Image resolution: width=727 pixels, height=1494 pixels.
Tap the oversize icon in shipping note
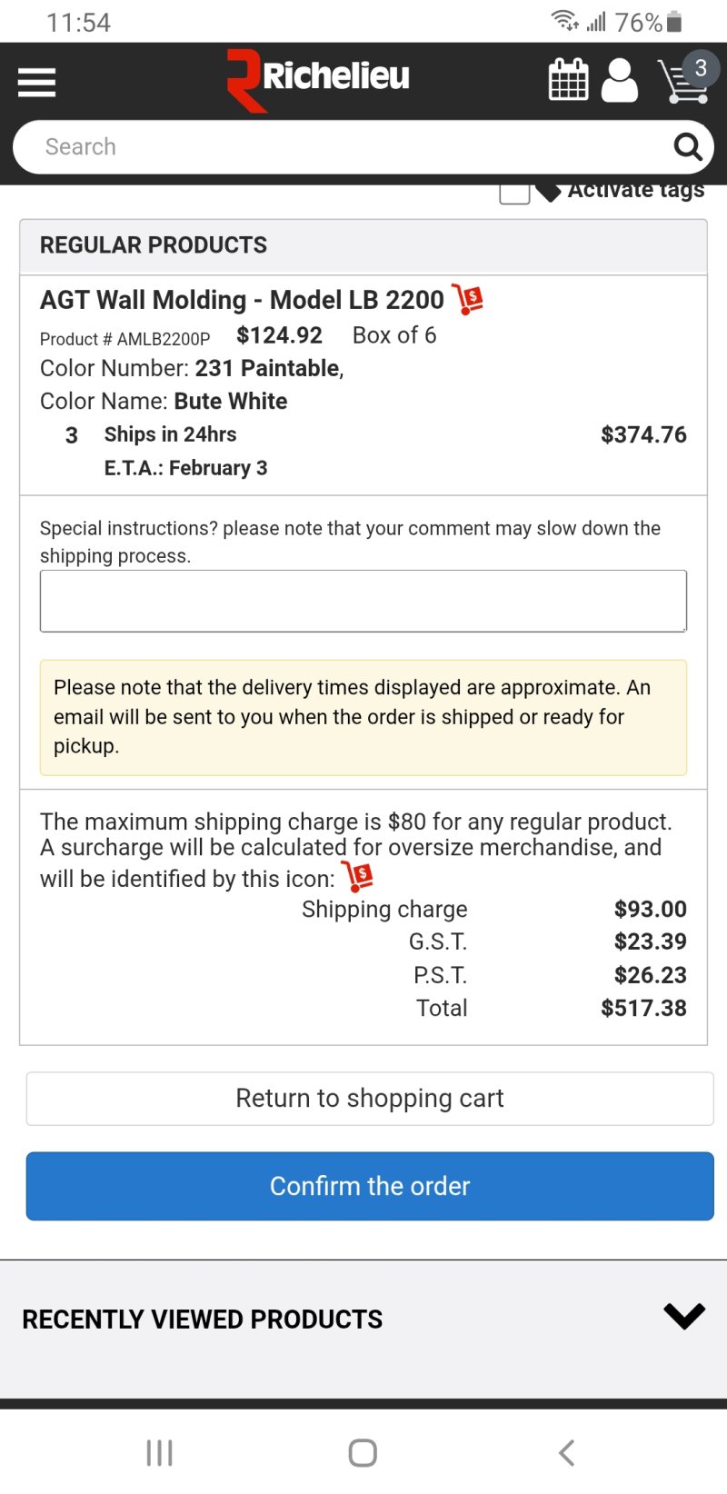359,877
